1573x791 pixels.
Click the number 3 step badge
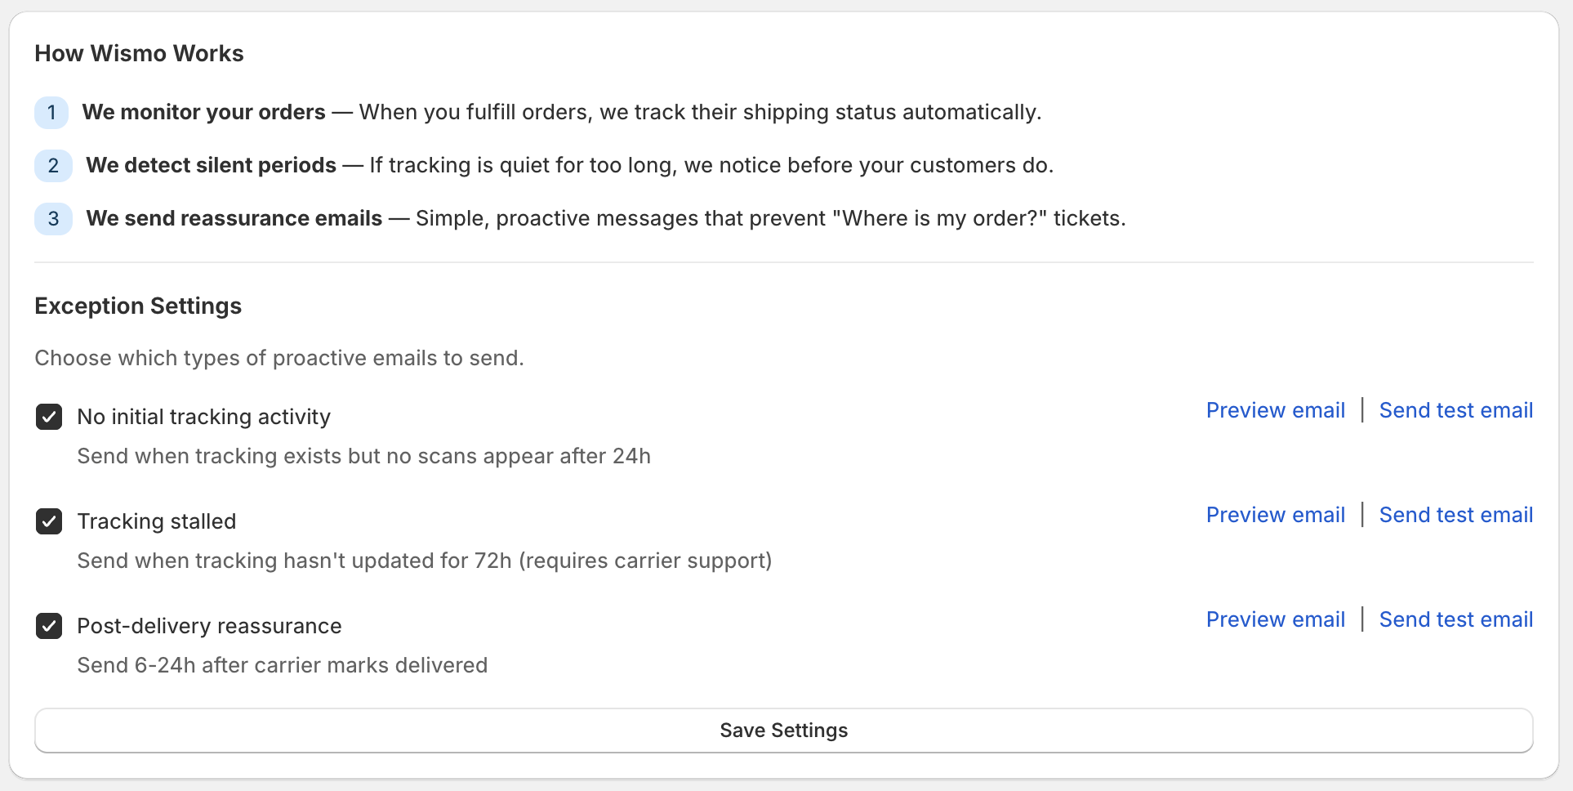click(53, 219)
